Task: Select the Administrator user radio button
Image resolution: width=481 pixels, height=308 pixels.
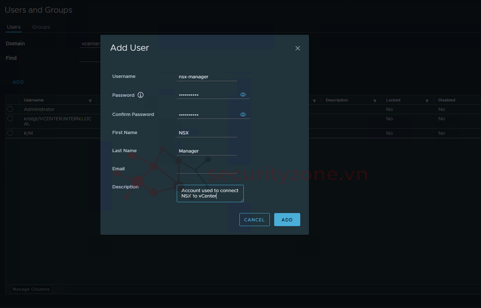Action: click(x=10, y=109)
